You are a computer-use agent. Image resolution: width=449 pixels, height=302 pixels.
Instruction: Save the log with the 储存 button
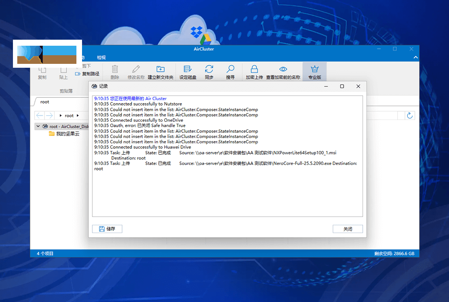[107, 229]
